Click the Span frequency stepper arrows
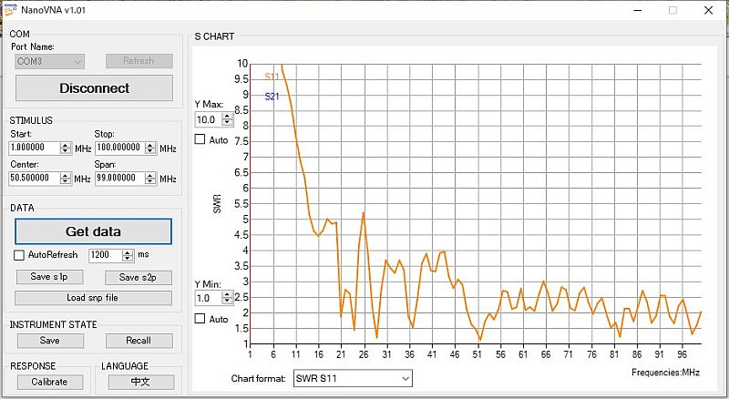This screenshot has height=399, width=729. click(150, 179)
